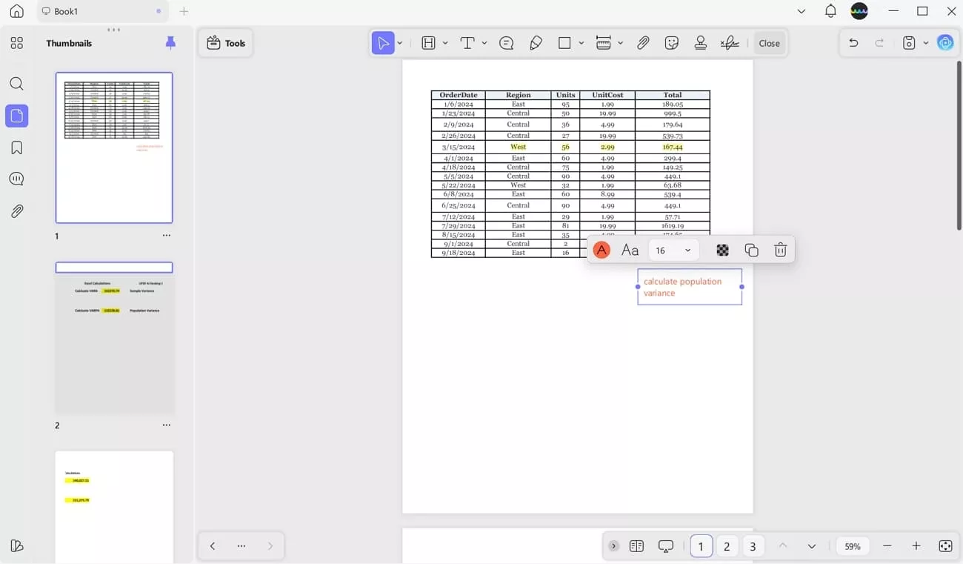The height and width of the screenshot is (564, 963).
Task: Switch to page 2 in the page bar
Action: [x=727, y=545]
